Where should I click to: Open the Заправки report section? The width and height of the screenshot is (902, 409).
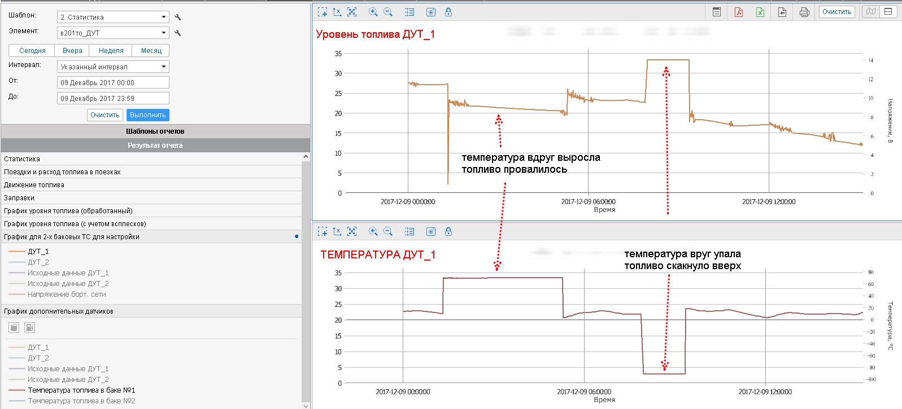click(19, 198)
